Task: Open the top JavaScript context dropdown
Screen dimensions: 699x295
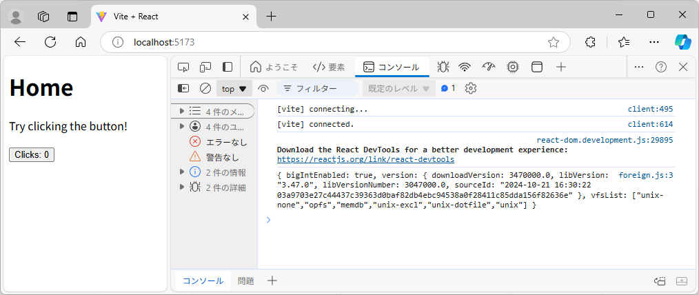Action: coord(234,88)
